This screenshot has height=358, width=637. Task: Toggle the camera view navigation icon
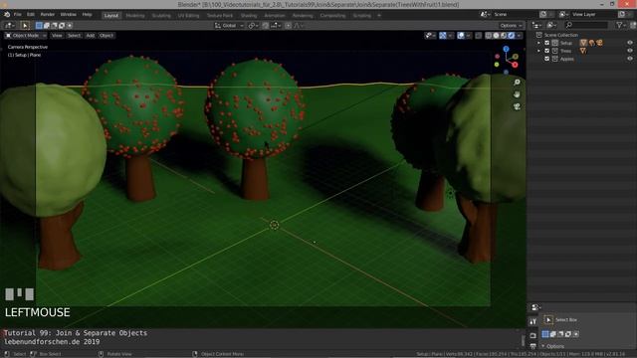(517, 106)
